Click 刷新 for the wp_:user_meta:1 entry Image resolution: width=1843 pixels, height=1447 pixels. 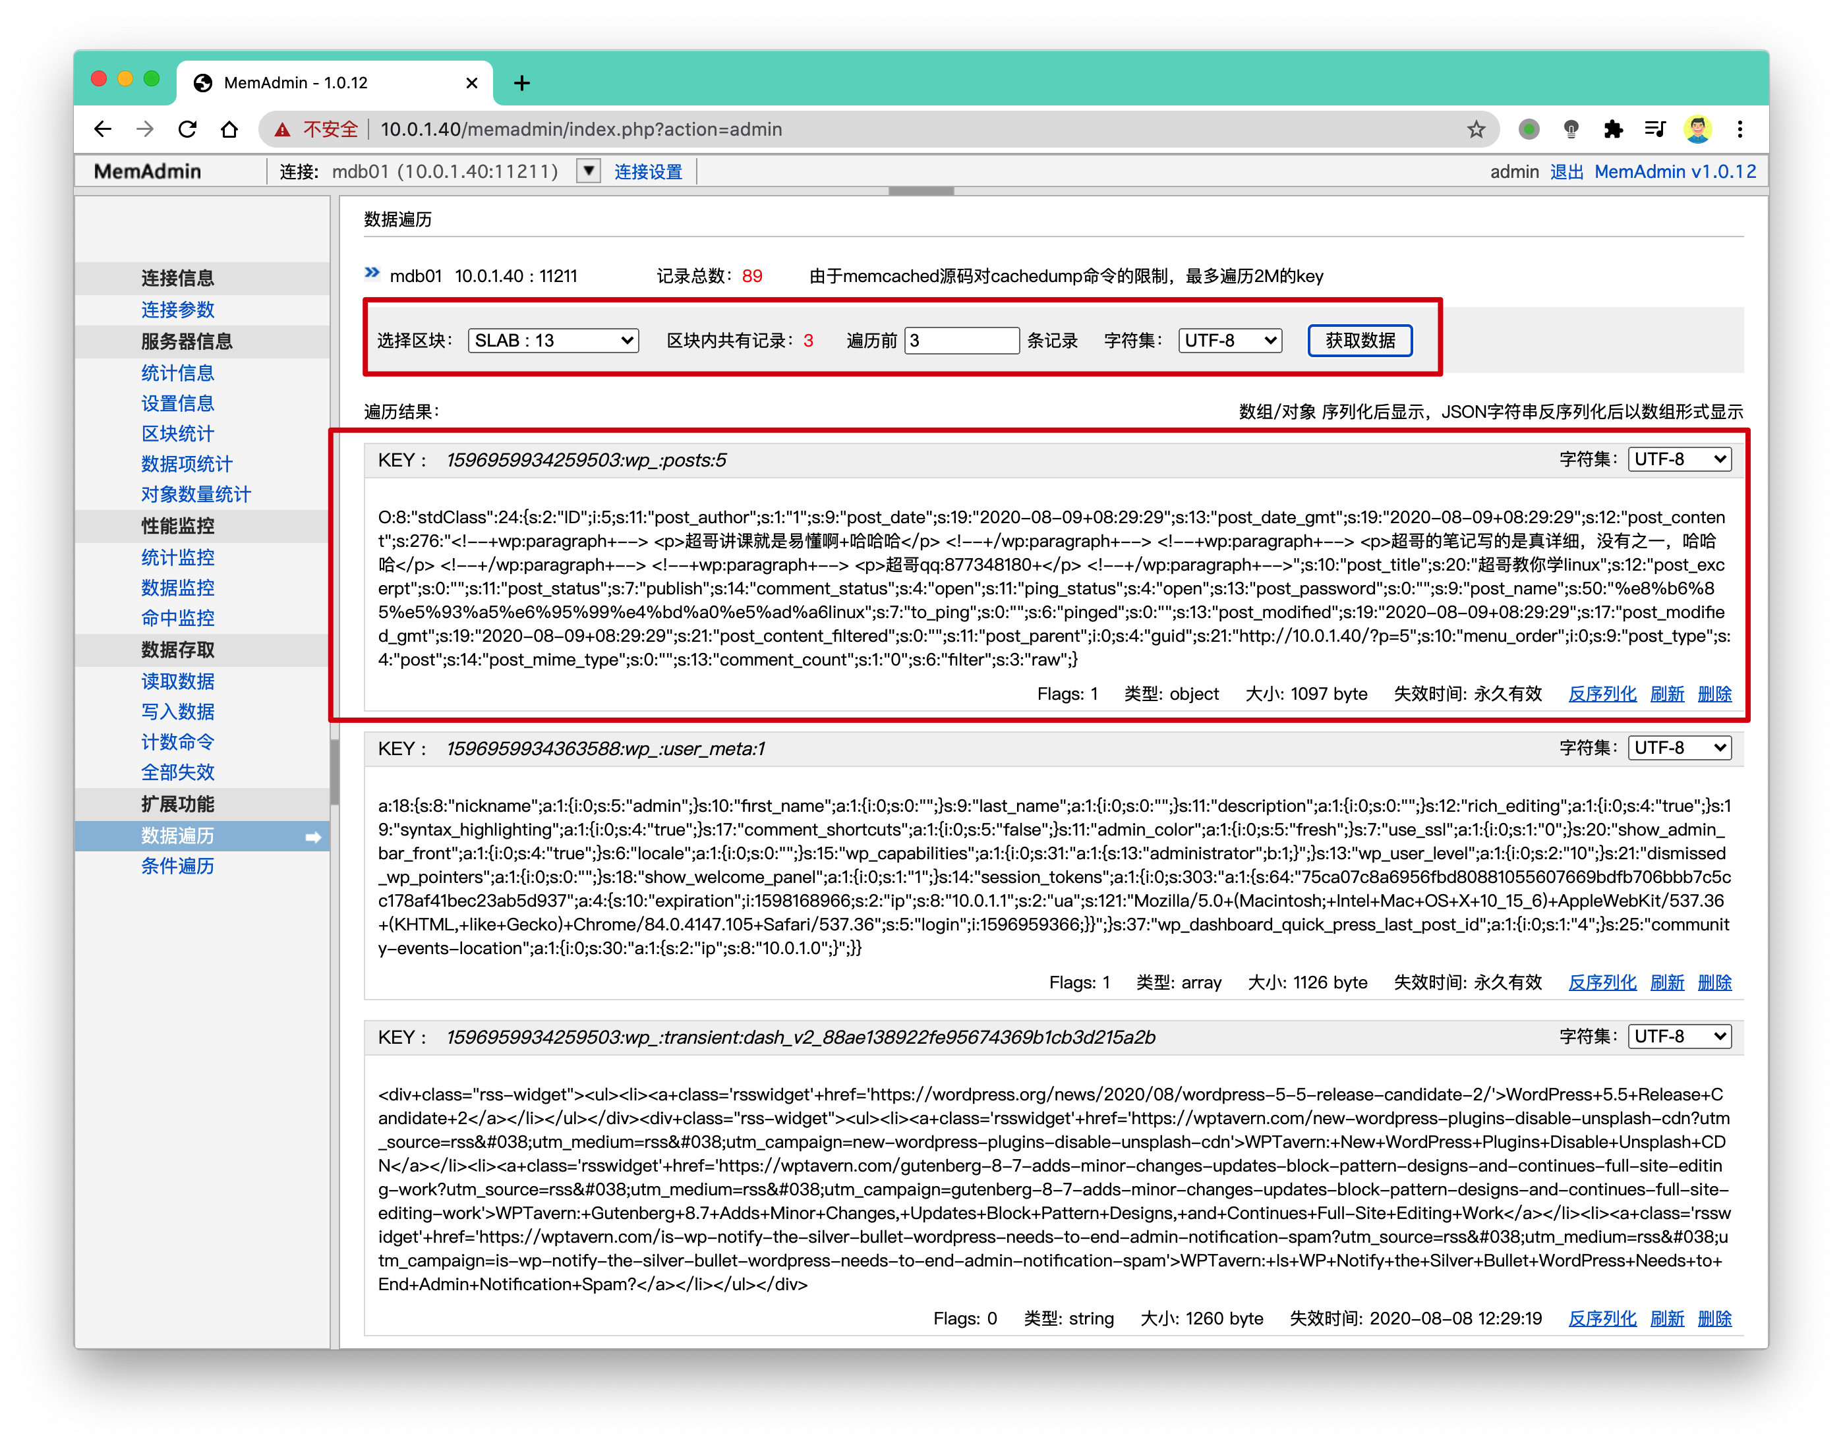[1667, 982]
